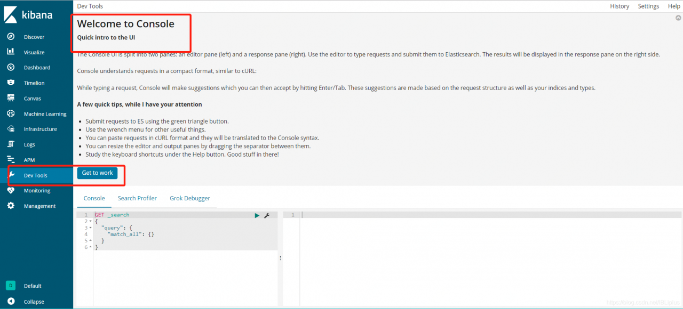Click the pane separator handle
Image resolution: width=683 pixels, height=309 pixels.
tap(280, 258)
